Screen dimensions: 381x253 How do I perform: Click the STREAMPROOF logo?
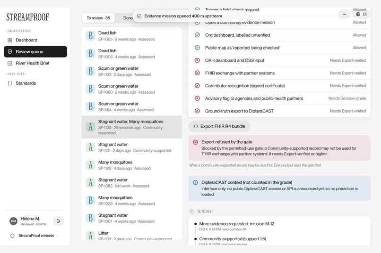[27, 17]
